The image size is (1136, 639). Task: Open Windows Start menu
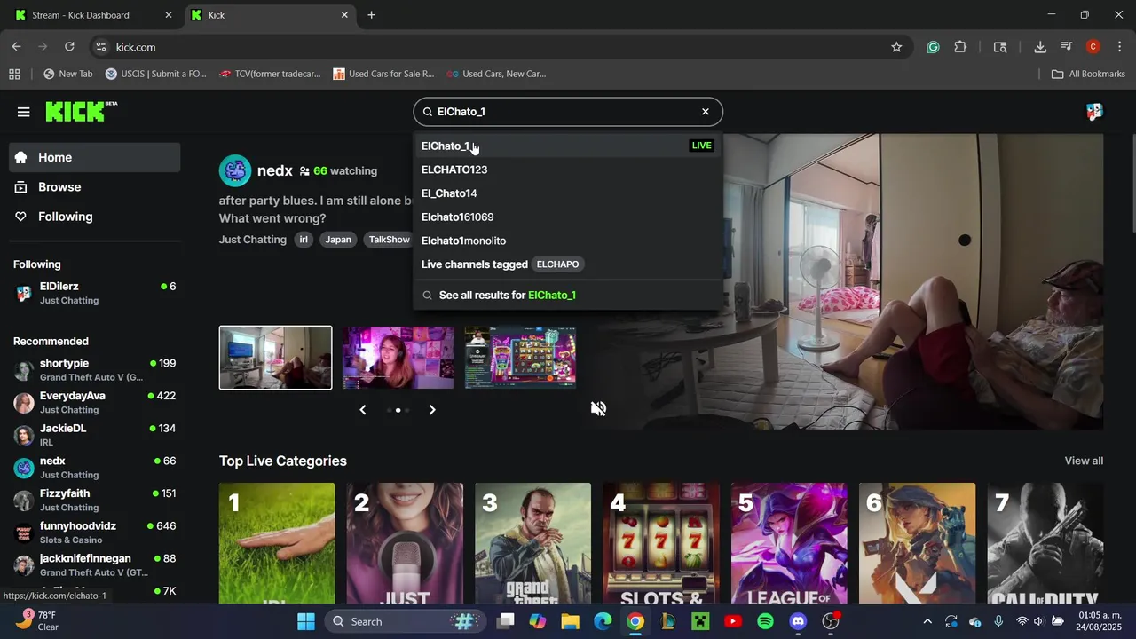(x=306, y=621)
